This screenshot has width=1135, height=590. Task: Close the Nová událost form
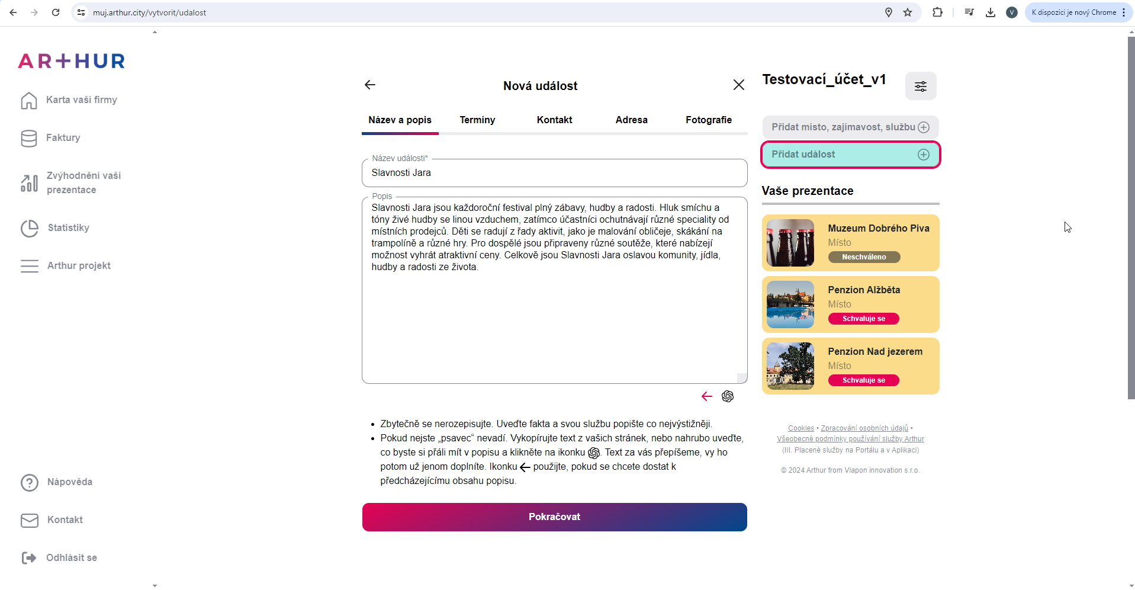tap(738, 85)
